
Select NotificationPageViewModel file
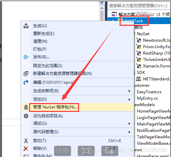pos(154,131)
